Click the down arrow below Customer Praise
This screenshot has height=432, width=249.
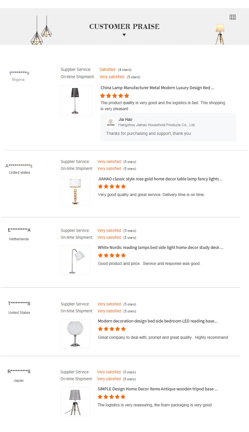tap(124, 35)
